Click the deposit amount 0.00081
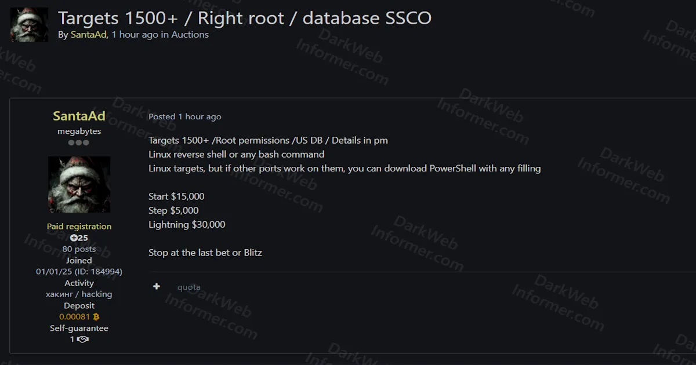 click(74, 317)
